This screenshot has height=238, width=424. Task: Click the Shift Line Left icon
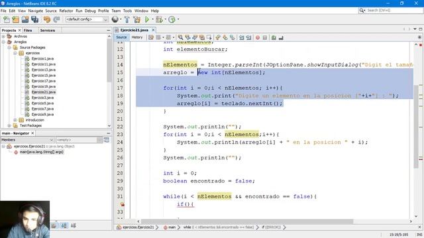[241, 38]
